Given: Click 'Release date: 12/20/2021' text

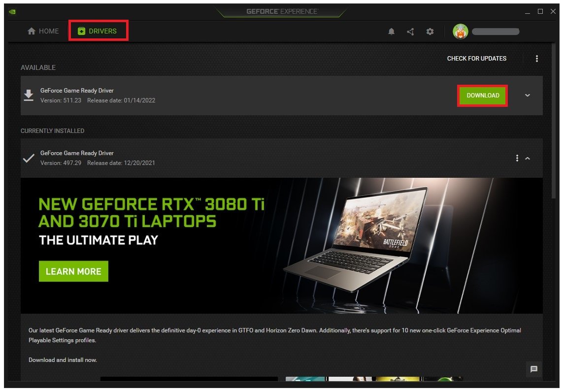Looking at the screenshot, I should tap(121, 163).
